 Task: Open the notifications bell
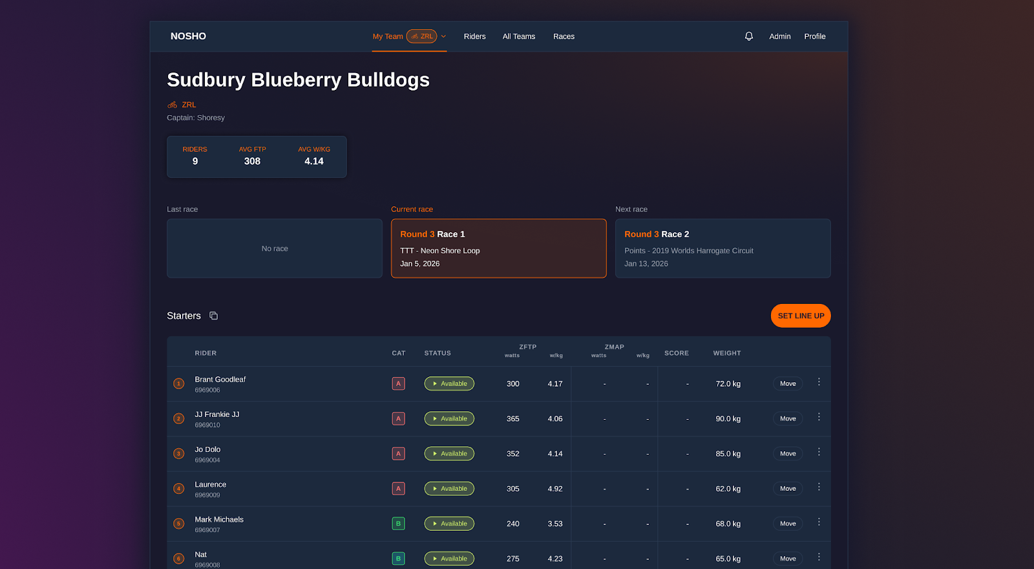pos(748,36)
